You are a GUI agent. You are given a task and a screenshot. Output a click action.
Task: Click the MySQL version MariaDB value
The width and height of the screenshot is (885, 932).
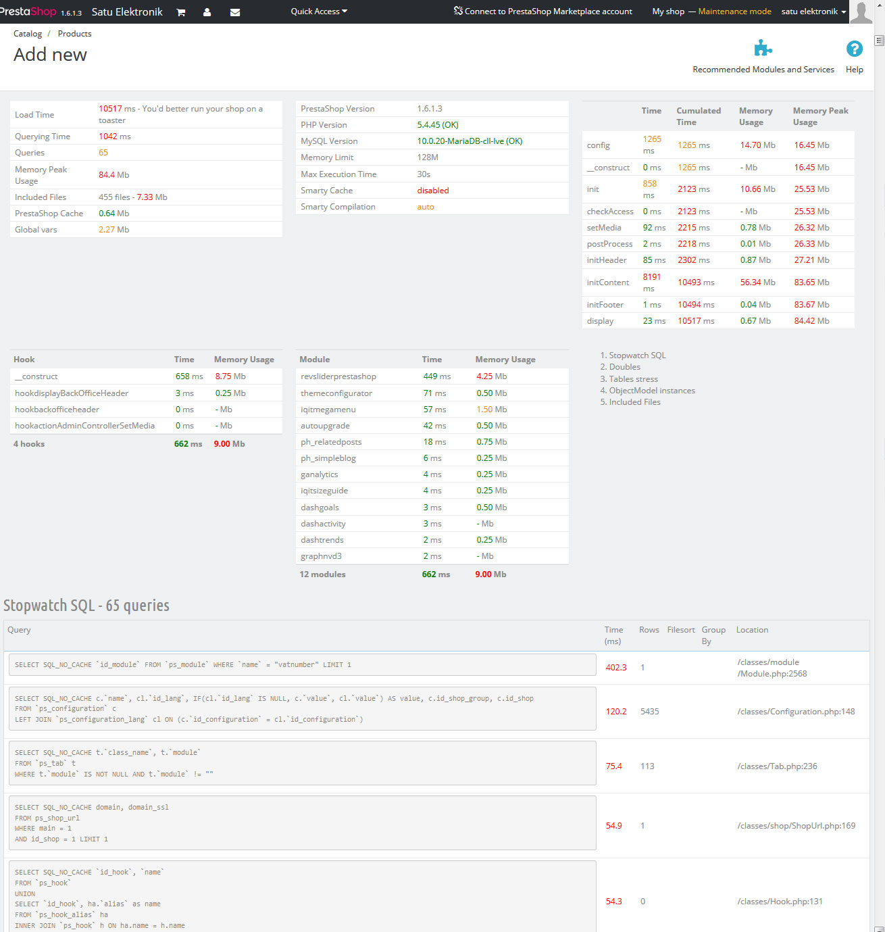coord(470,141)
